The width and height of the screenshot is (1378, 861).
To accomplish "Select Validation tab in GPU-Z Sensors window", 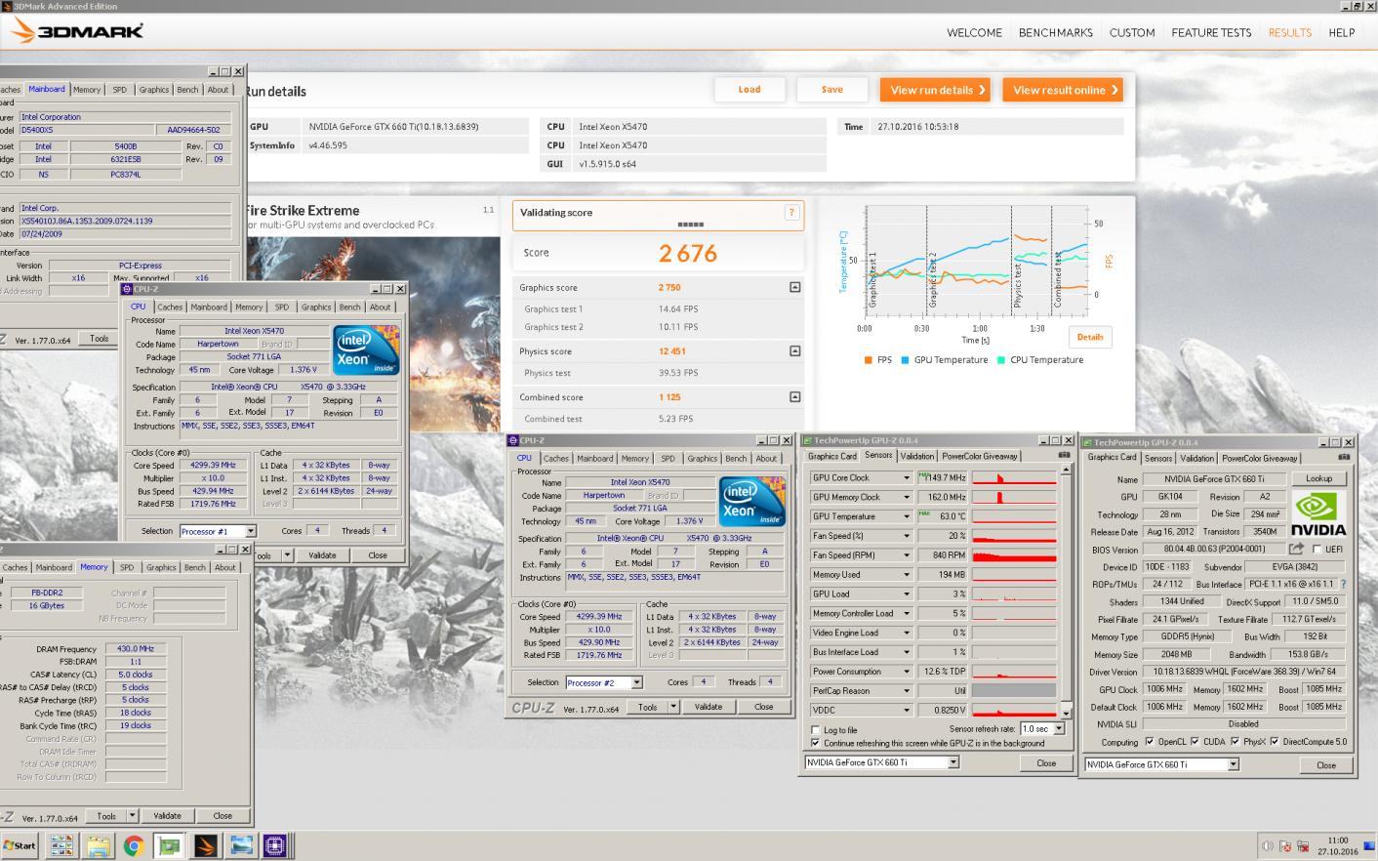I will click(916, 456).
